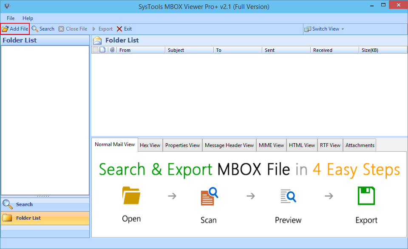This screenshot has width=408, height=249.
Task: Click the Add File toolbar button
Action: pos(15,29)
